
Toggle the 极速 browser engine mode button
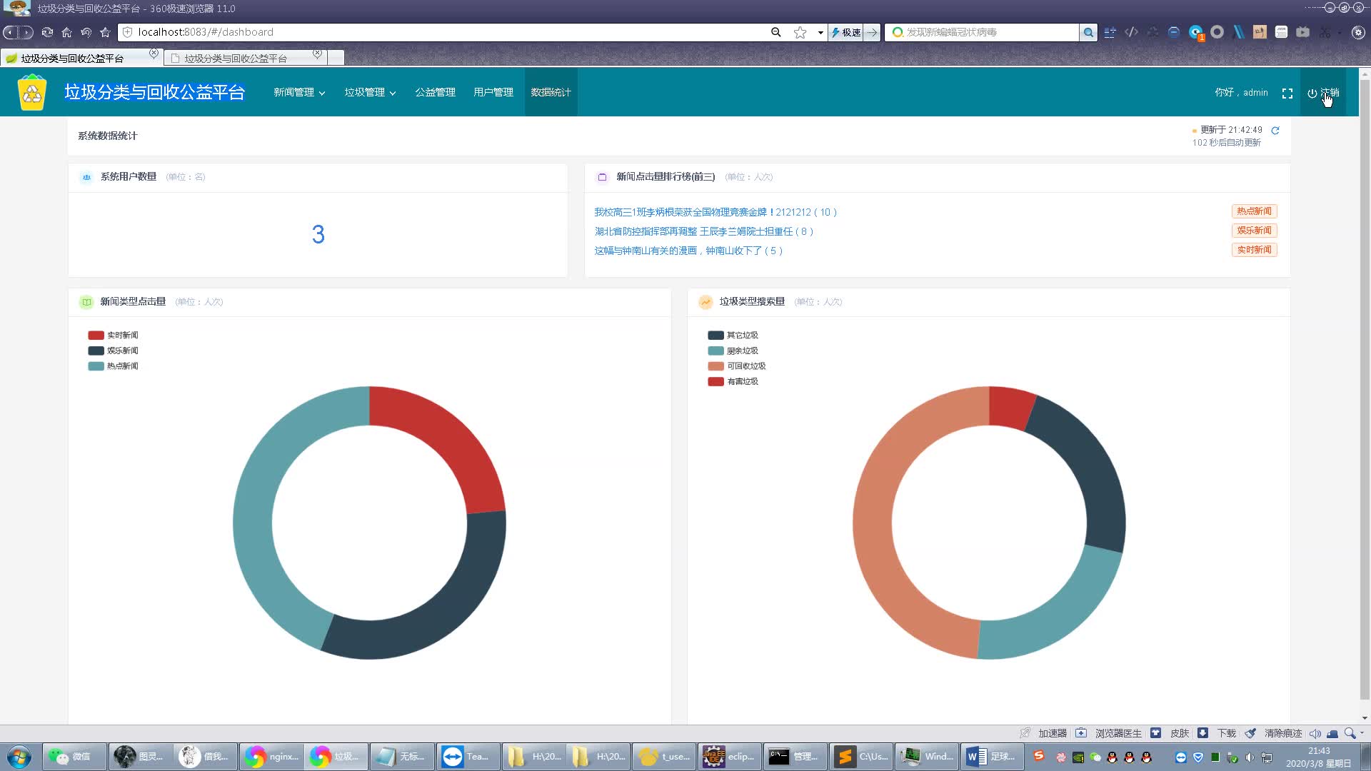(x=846, y=32)
